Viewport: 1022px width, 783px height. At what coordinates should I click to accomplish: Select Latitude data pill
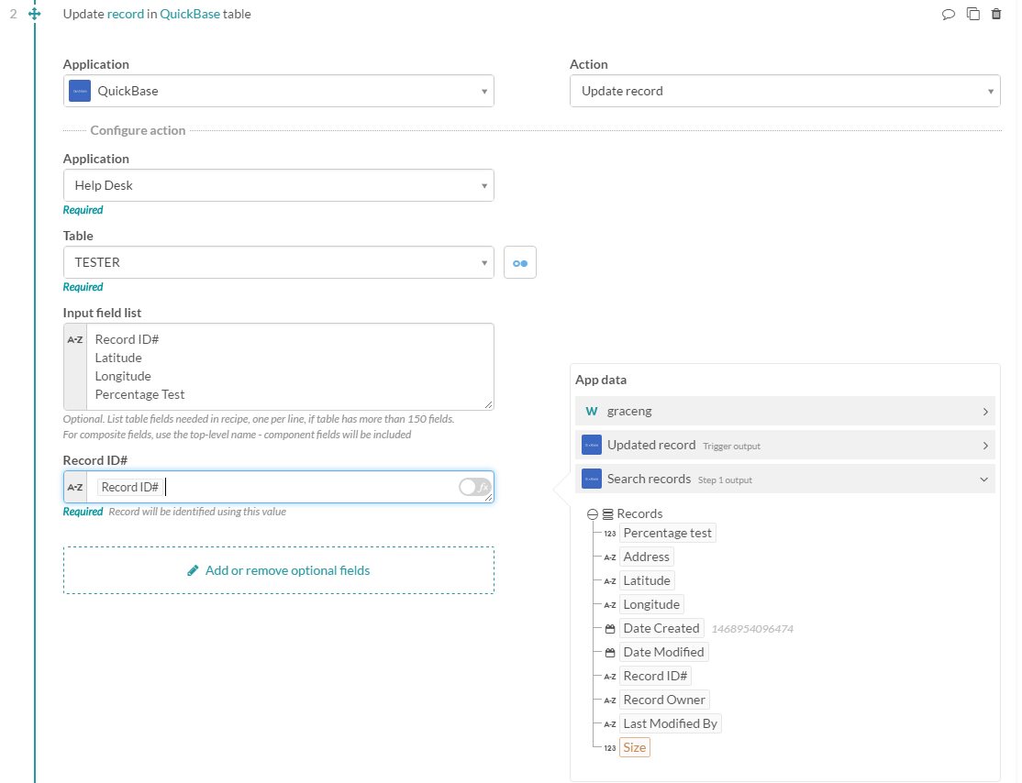(647, 580)
